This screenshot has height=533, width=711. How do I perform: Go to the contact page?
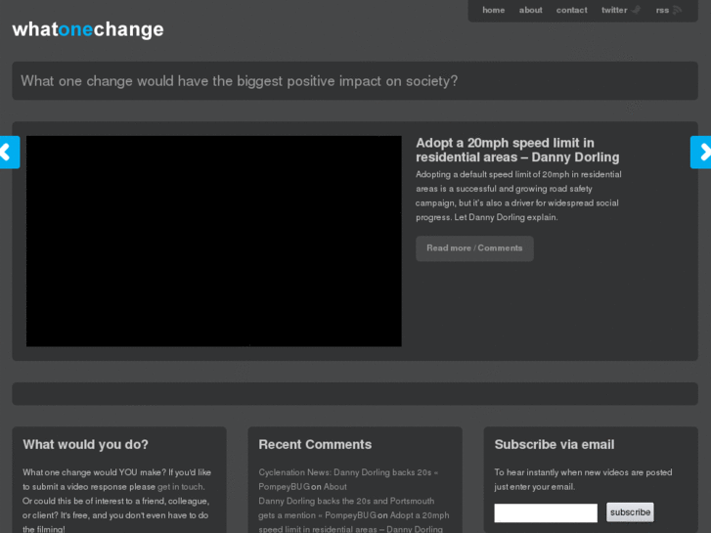pos(572,10)
